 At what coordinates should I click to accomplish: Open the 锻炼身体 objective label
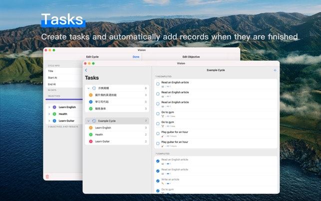100,108
